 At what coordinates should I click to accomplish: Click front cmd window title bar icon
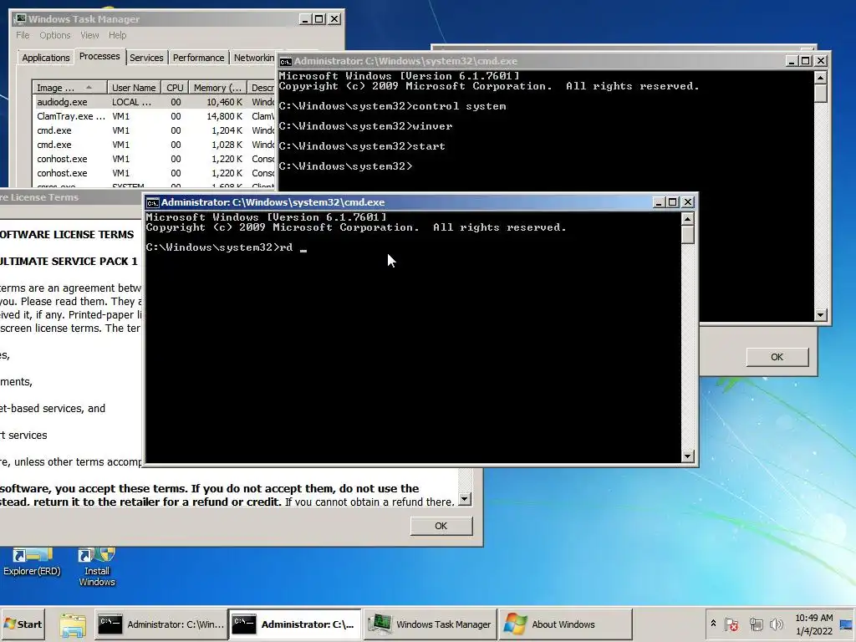click(x=153, y=202)
